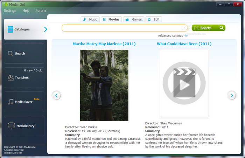245x158 pixels.
Task: Open the Help menu
Action: [x=26, y=11]
